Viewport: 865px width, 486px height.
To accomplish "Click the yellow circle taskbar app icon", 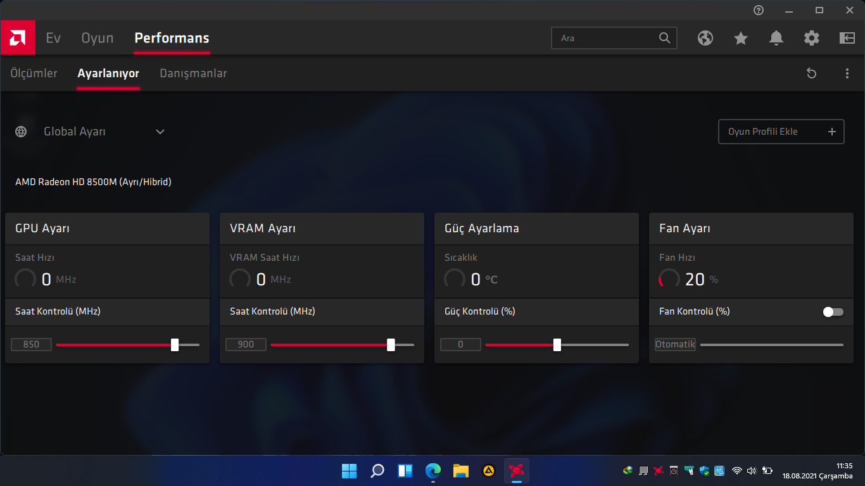I will pos(489,471).
